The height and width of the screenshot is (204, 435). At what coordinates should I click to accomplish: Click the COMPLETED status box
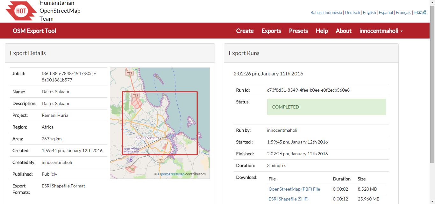(x=326, y=107)
